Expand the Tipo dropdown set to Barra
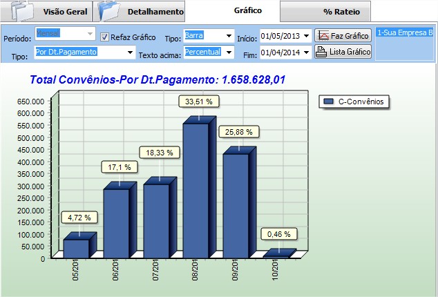 coord(229,35)
